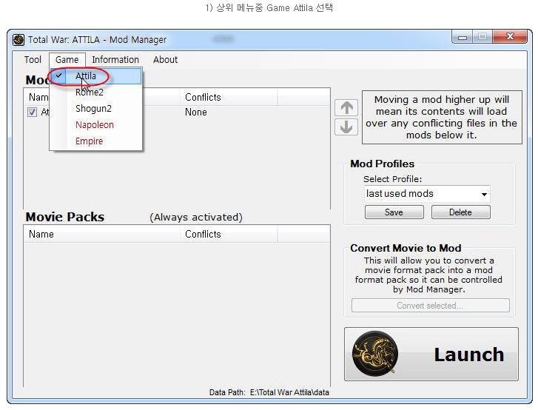The width and height of the screenshot is (538, 410).
Task: Save the current mod profile
Action: click(x=394, y=212)
